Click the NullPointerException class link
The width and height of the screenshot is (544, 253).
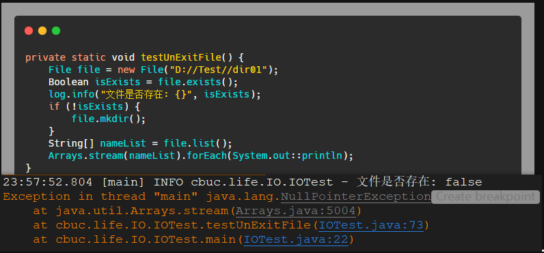tap(355, 196)
